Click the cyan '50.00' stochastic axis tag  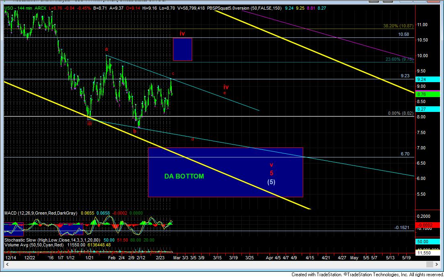428,242
